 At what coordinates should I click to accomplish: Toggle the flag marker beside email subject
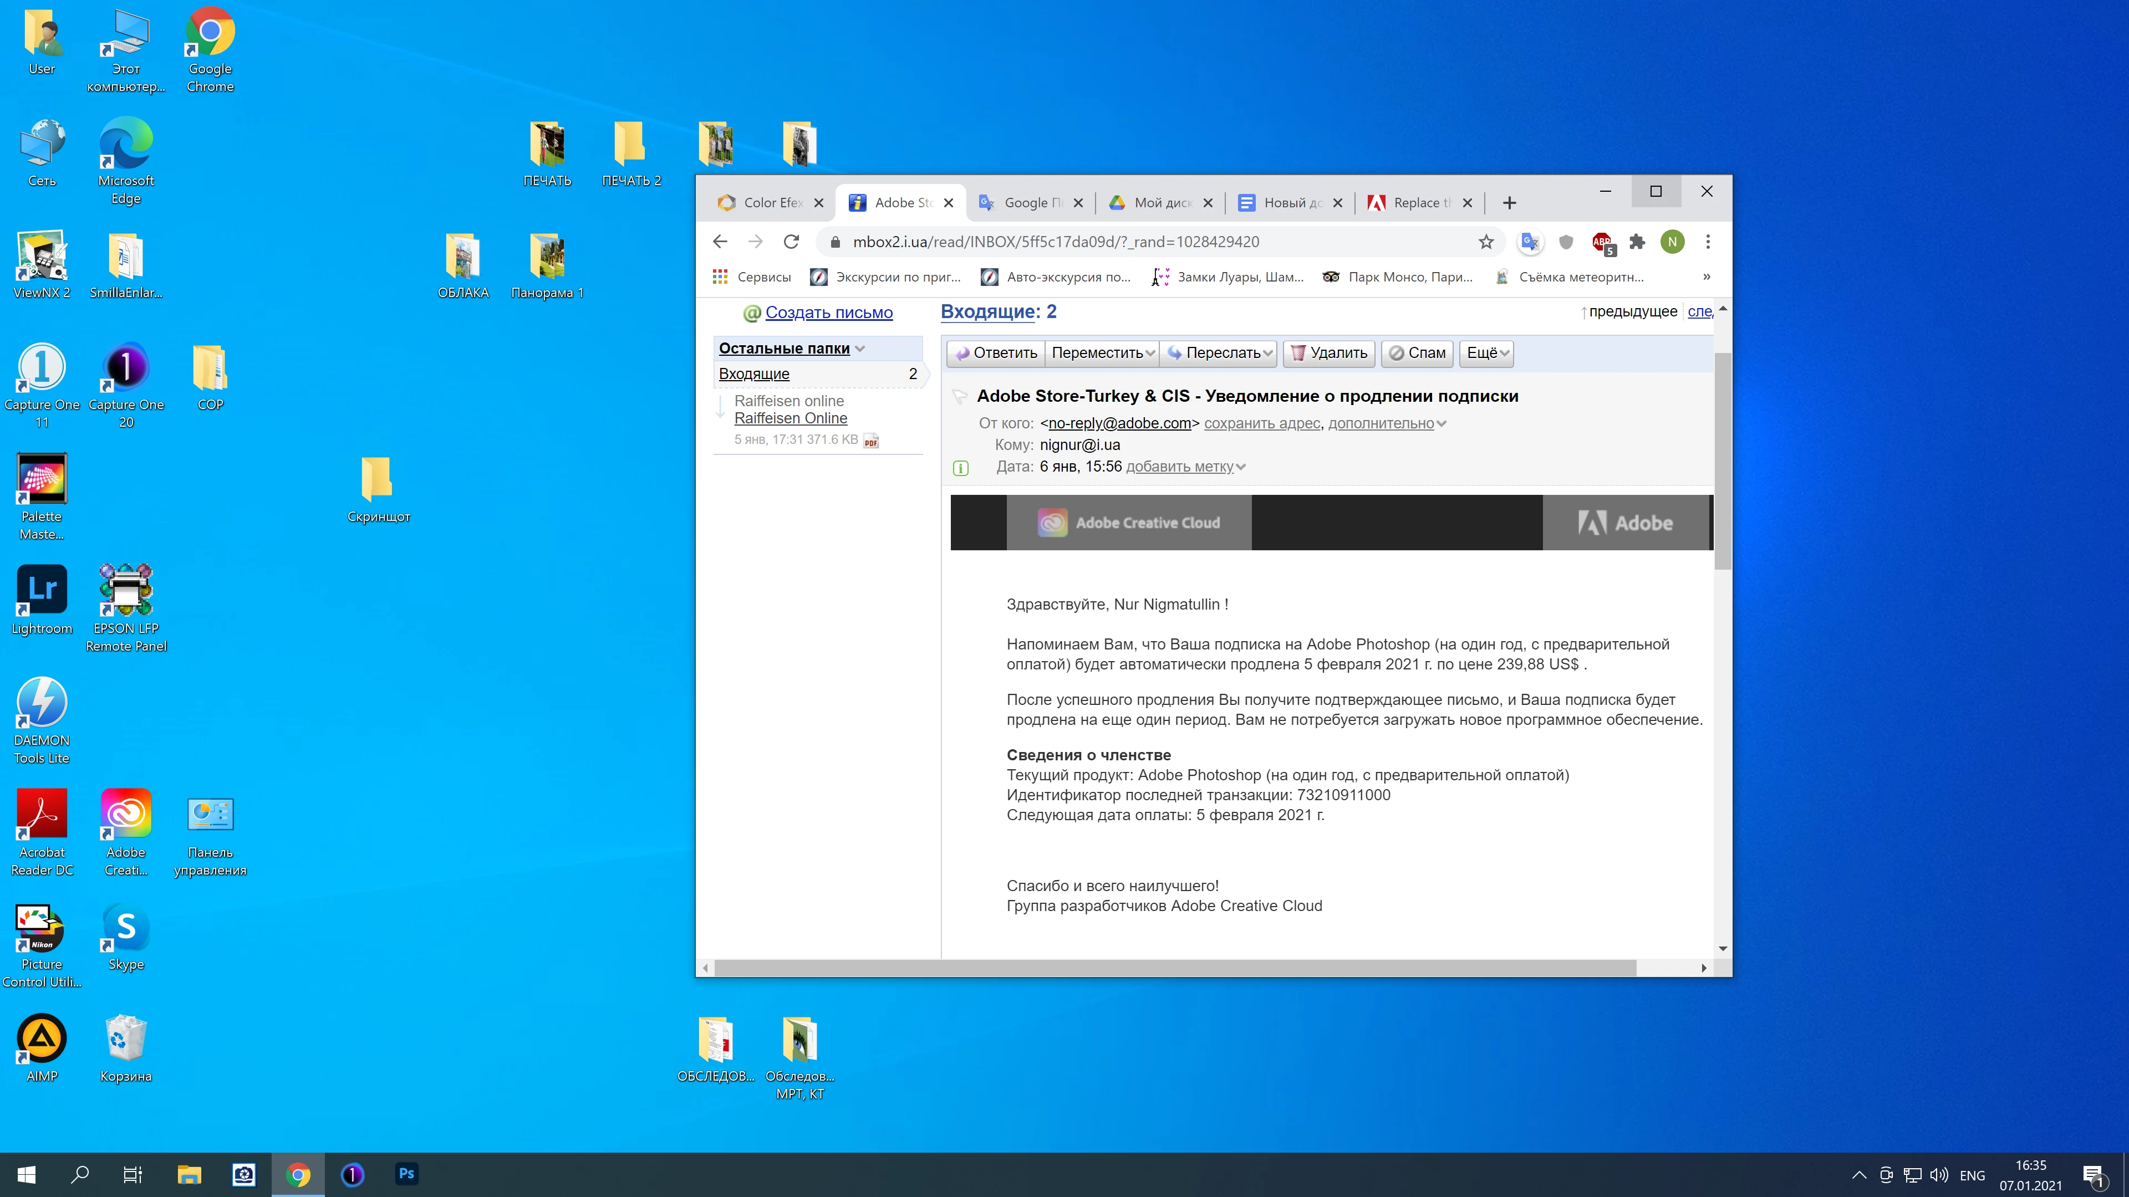(960, 397)
